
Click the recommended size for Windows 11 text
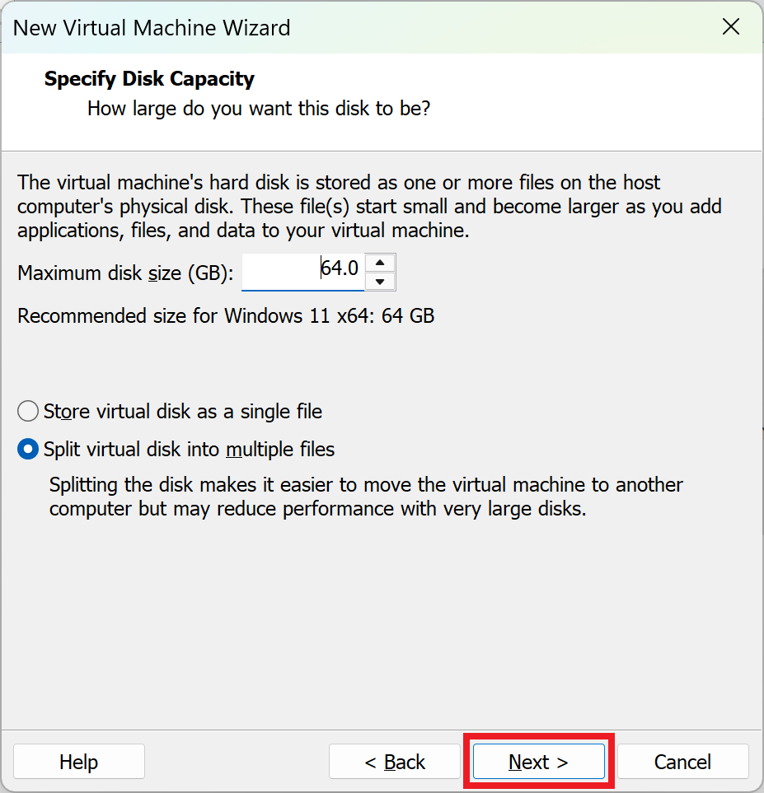coord(226,316)
